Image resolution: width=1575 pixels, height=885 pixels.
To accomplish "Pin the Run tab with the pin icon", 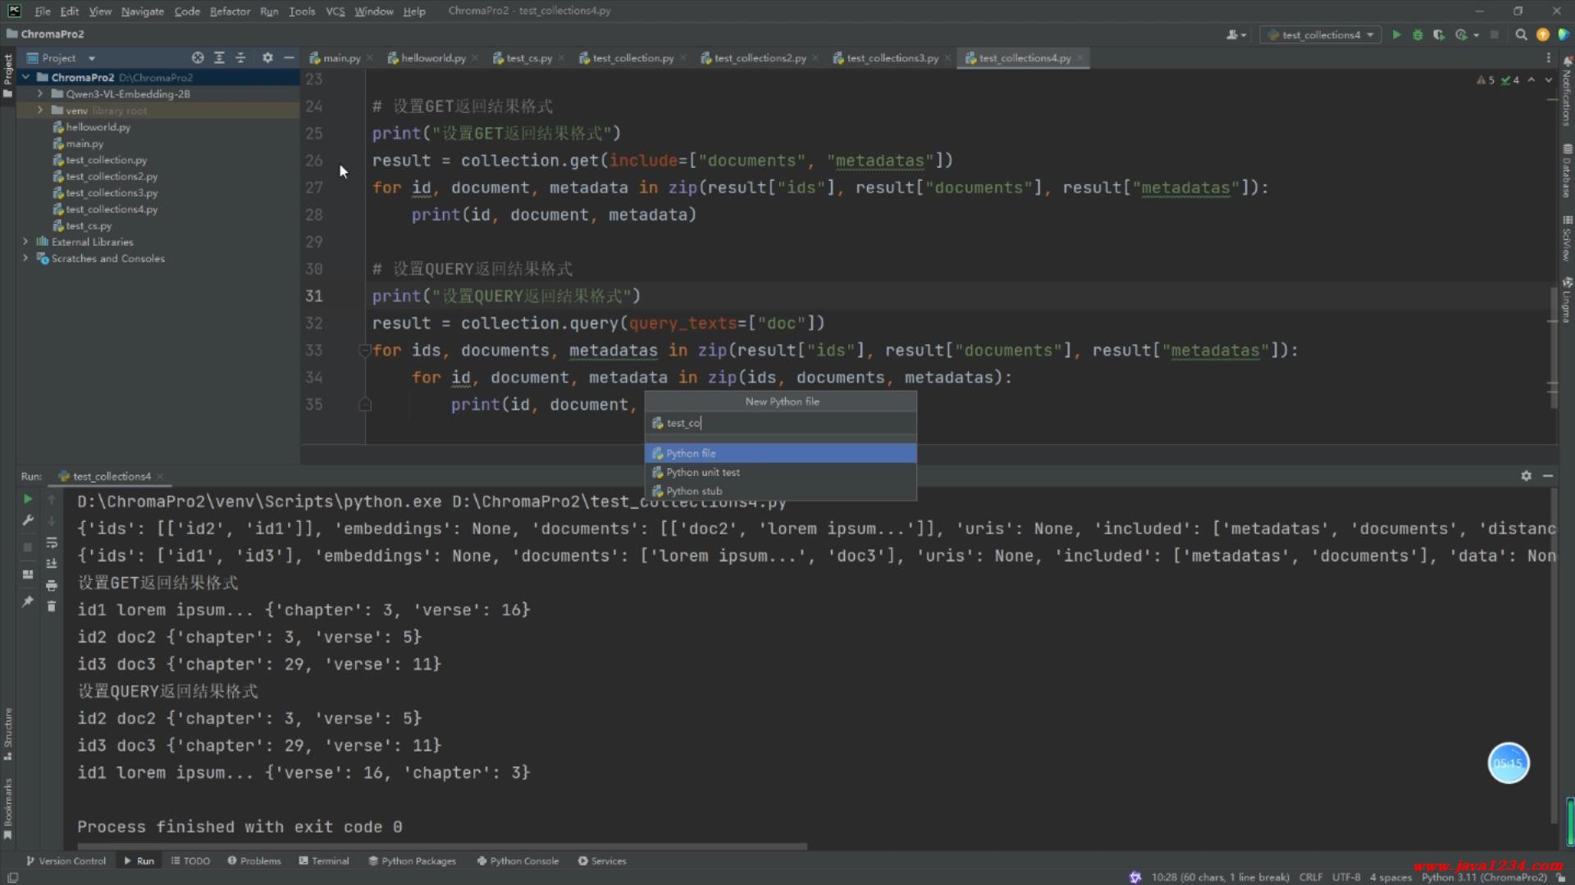I will pyautogui.click(x=28, y=601).
